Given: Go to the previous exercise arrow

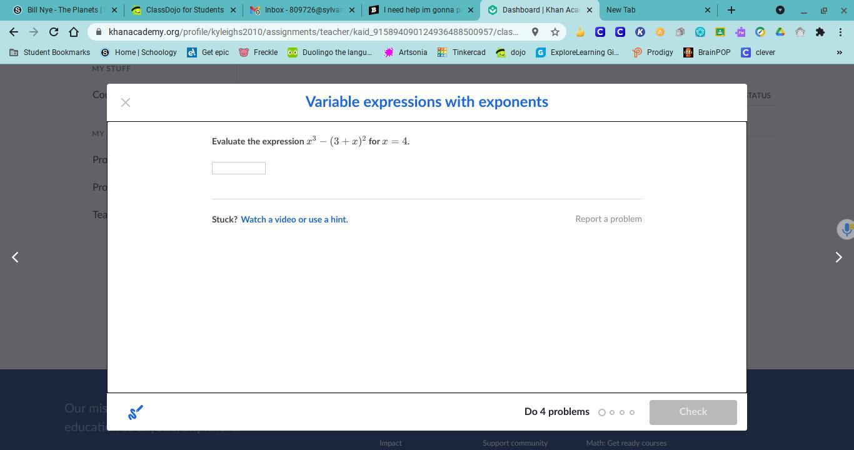Looking at the screenshot, I should (x=15, y=257).
